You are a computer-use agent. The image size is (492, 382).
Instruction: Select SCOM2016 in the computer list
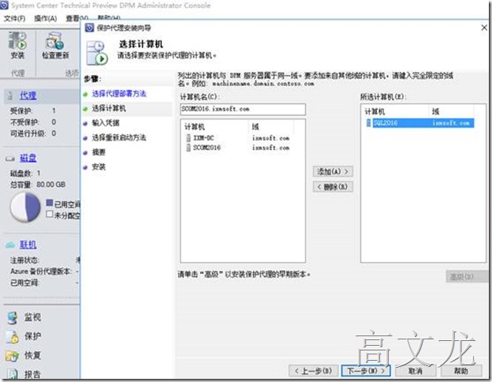(x=207, y=148)
